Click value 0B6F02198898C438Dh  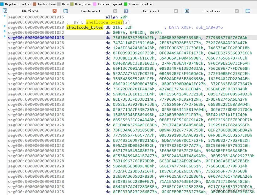135,84
